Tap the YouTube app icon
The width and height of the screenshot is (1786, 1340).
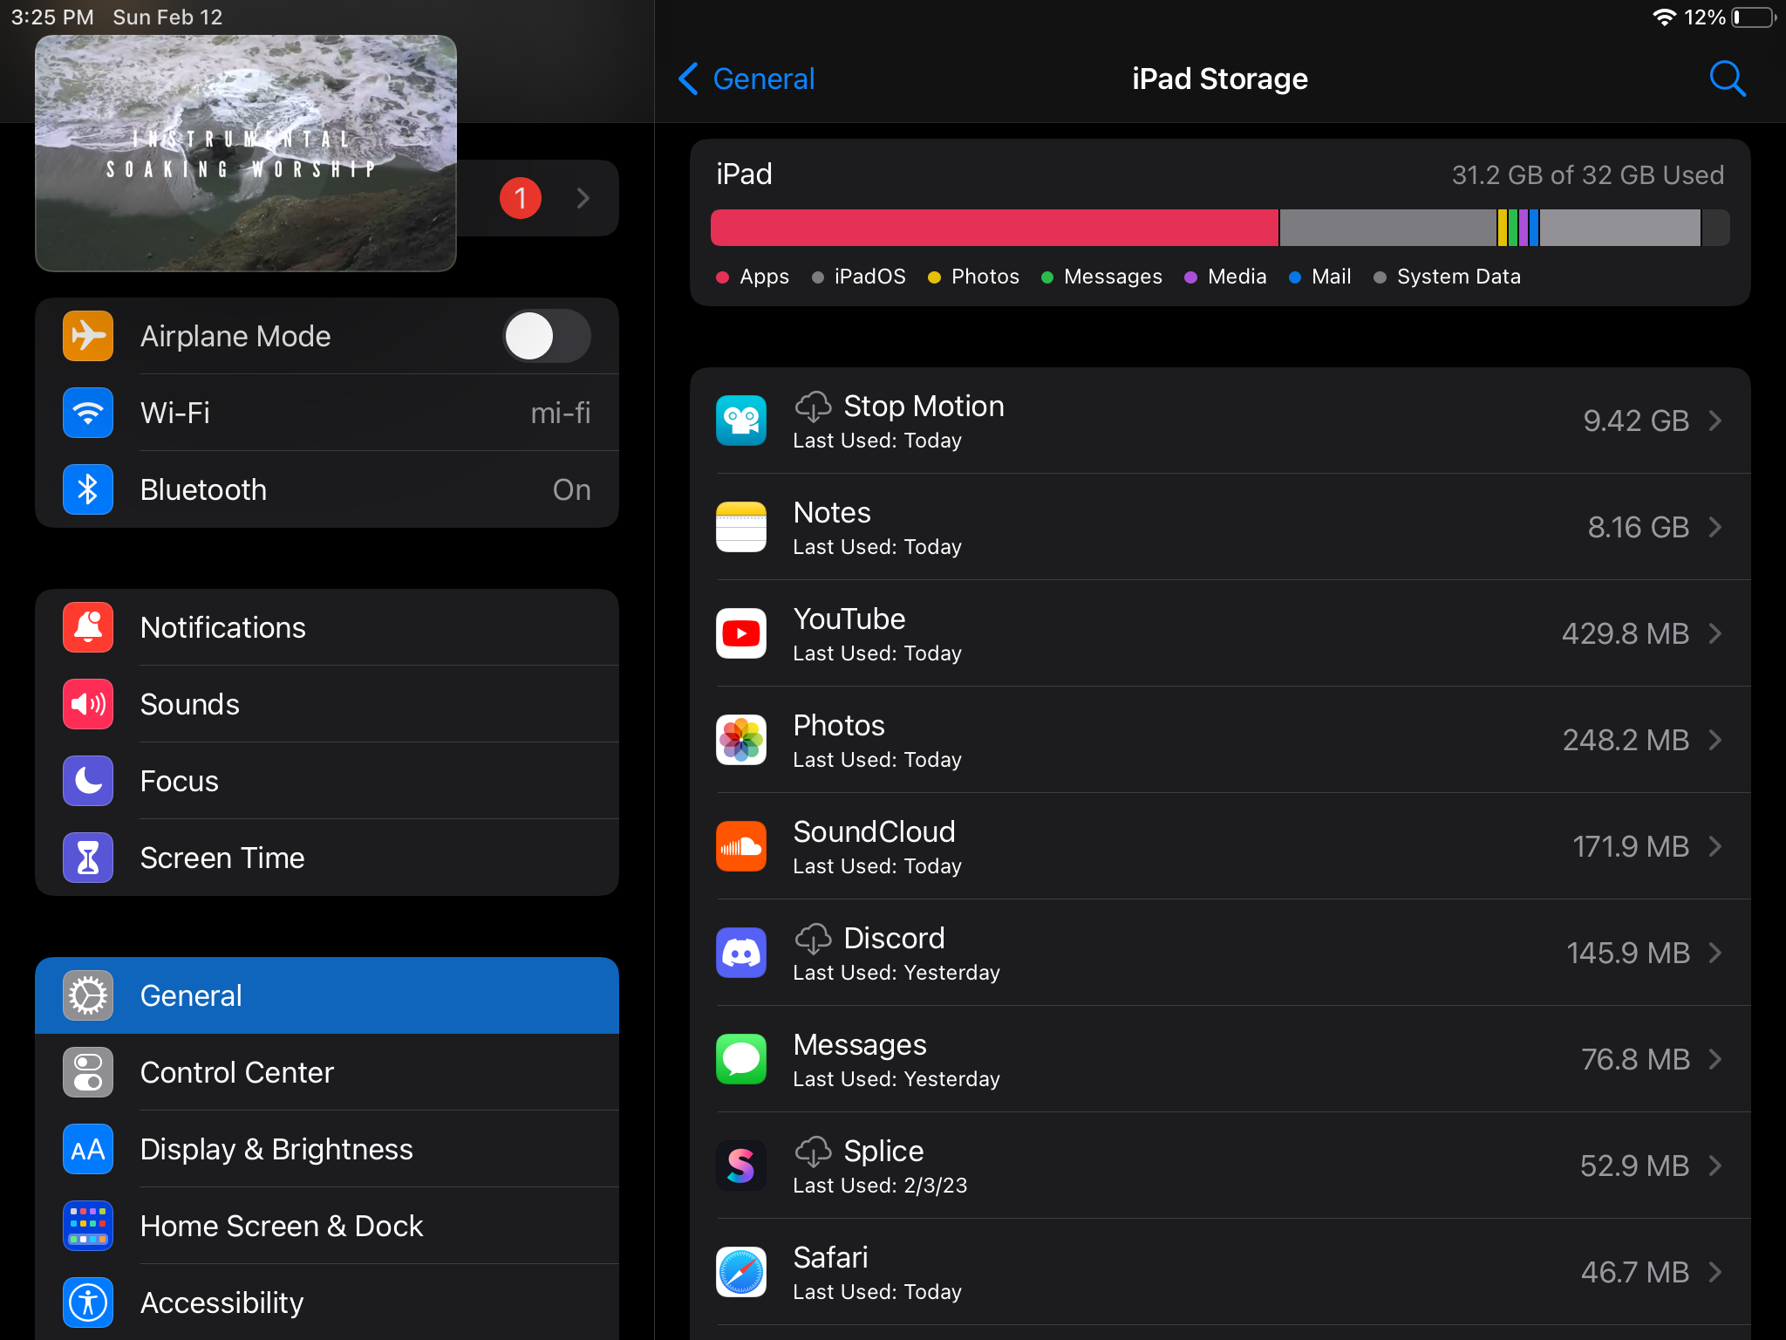pos(741,633)
